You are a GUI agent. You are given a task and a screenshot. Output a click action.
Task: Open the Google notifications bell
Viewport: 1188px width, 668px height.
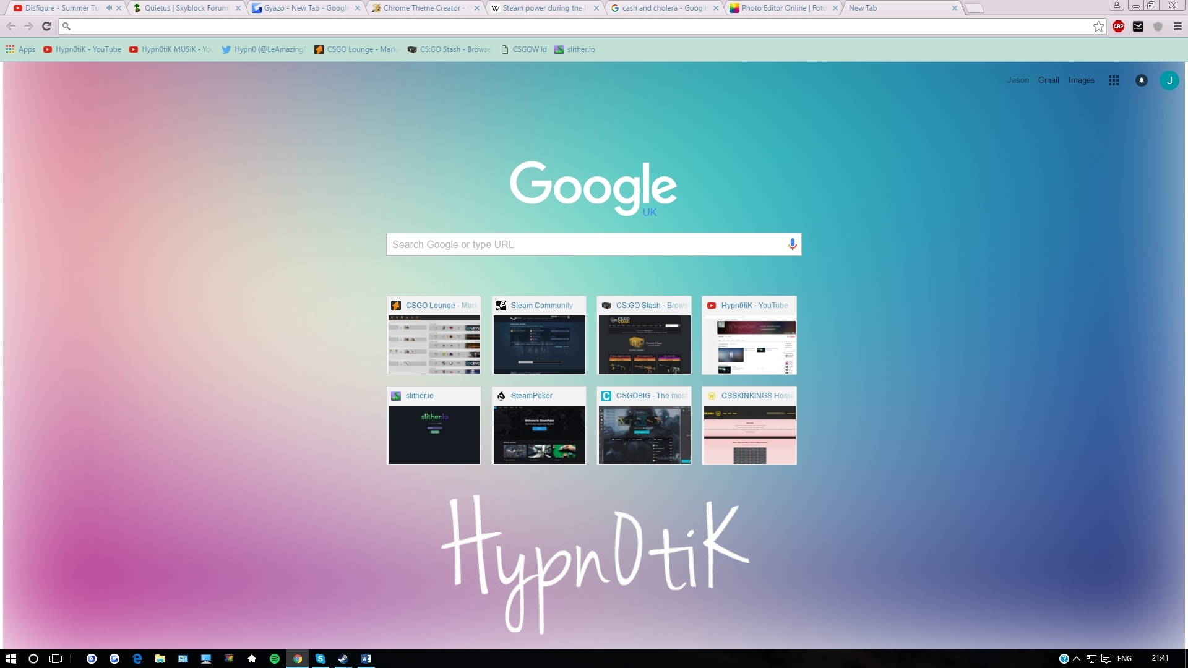1142,80
